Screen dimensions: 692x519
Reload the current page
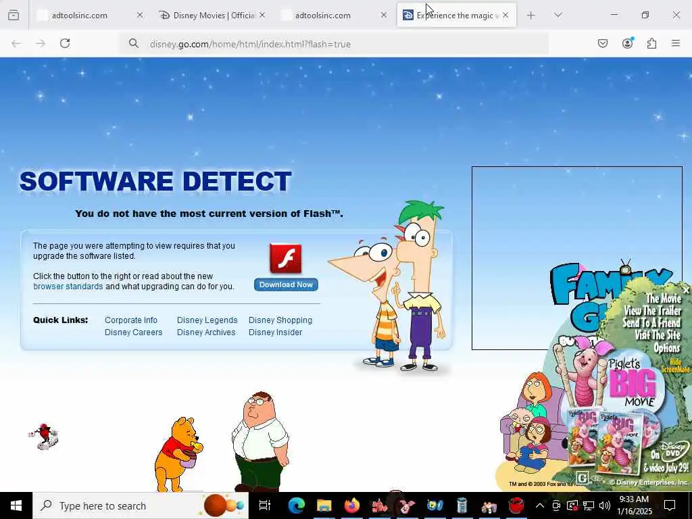click(x=65, y=43)
